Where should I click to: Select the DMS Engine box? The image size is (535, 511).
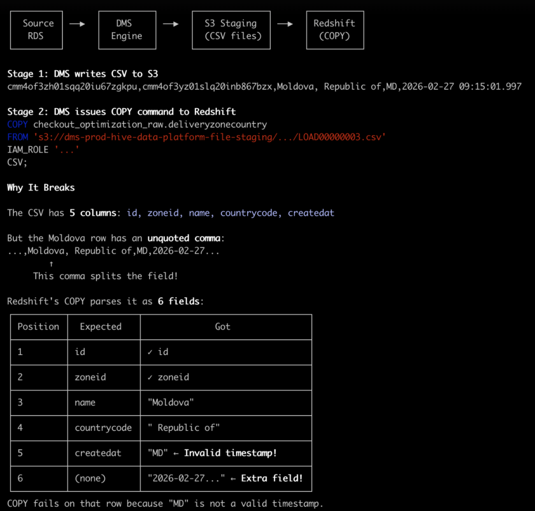pos(127,30)
